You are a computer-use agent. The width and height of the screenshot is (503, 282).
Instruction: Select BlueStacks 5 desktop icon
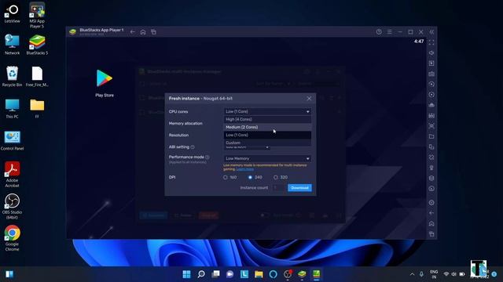coord(37,45)
